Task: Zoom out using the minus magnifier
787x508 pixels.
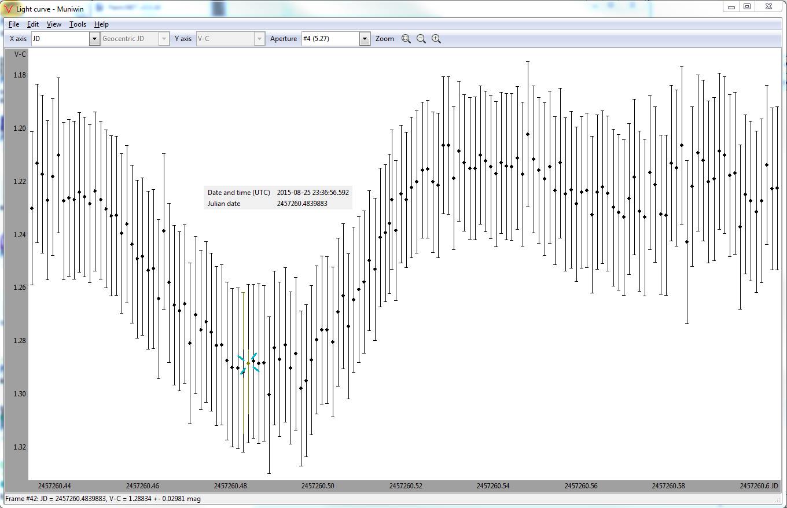Action: pos(421,39)
